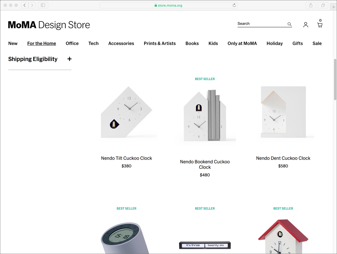The width and height of the screenshot is (337, 254).
Task: Go forward with the browser forward arrow
Action: coord(32,5)
